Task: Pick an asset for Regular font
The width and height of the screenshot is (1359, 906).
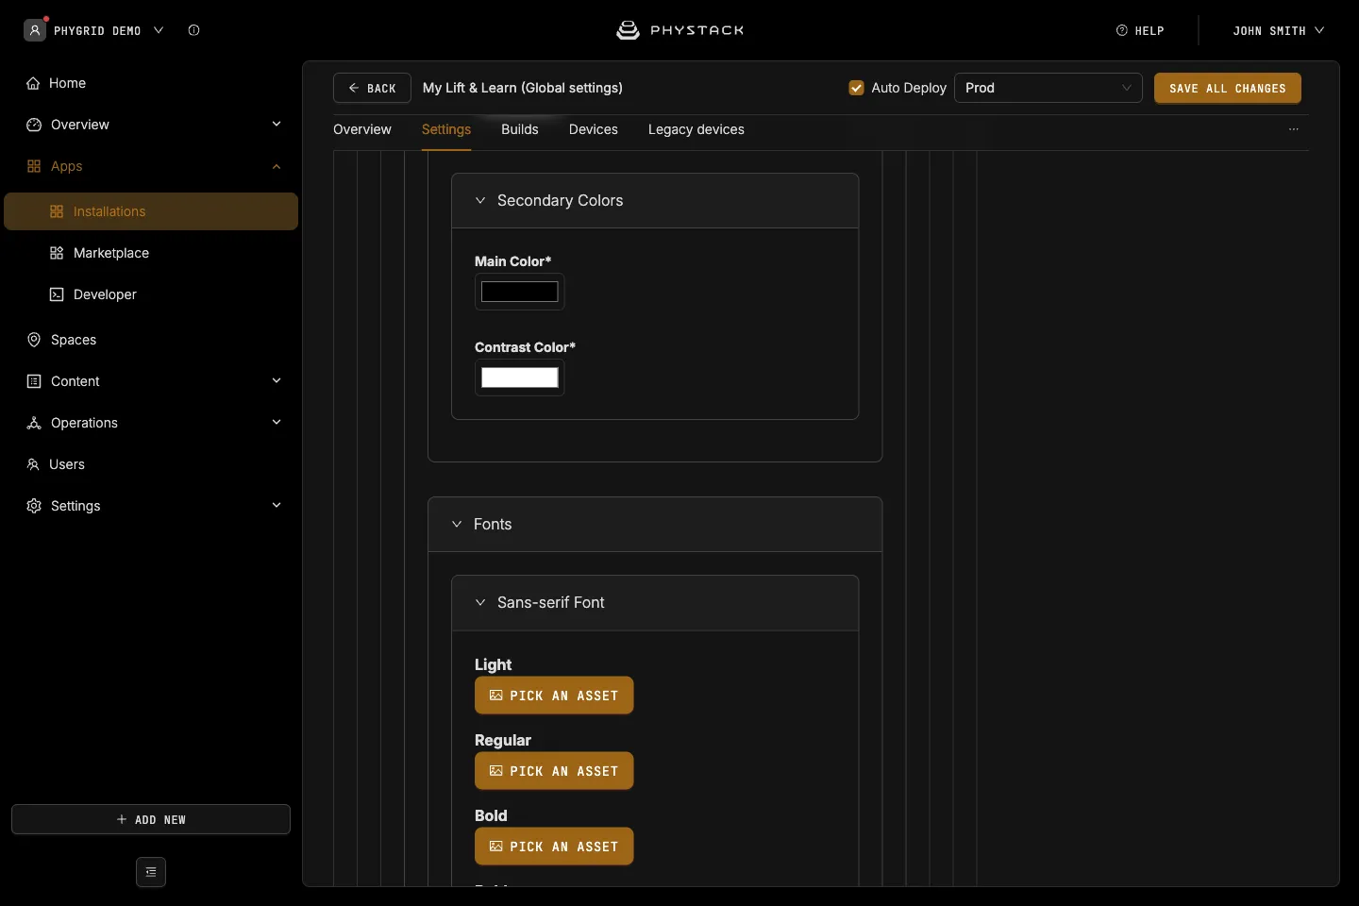Action: coord(554,771)
